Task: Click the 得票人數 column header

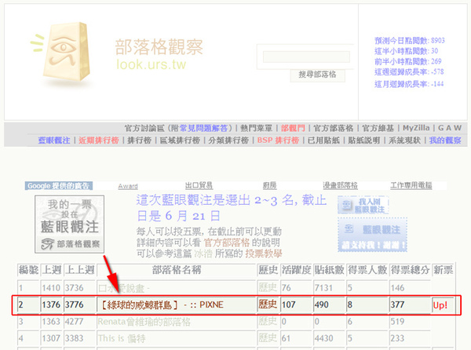Action: coord(367,270)
